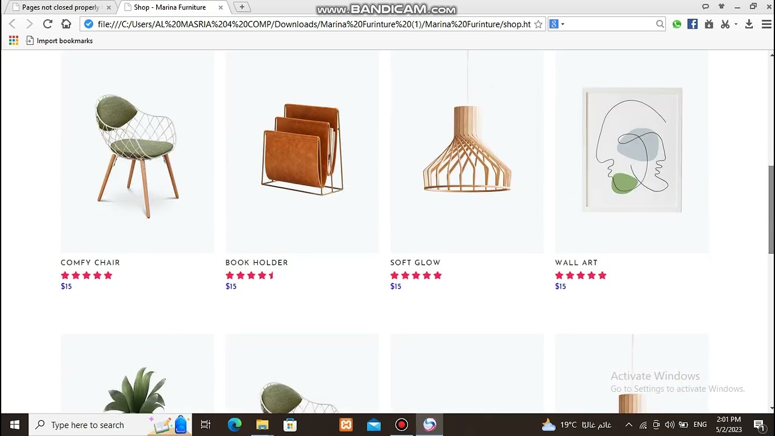Click the video downloader TV icon
Viewport: 775px width, 436px height.
[x=709, y=24]
